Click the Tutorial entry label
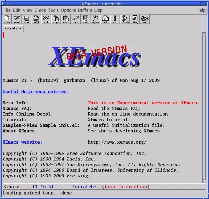209x199 pixels. click(14, 120)
